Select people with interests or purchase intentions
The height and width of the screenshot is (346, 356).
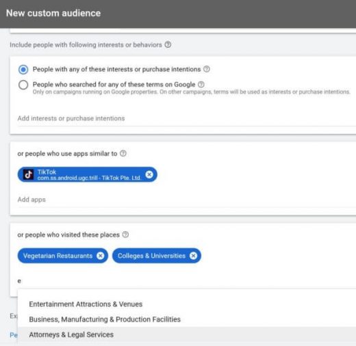coord(23,69)
